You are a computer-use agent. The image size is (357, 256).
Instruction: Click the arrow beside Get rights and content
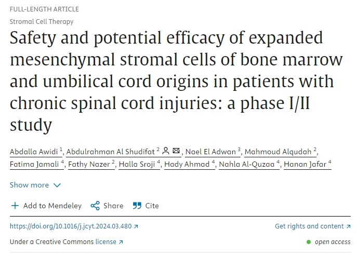click(x=348, y=226)
